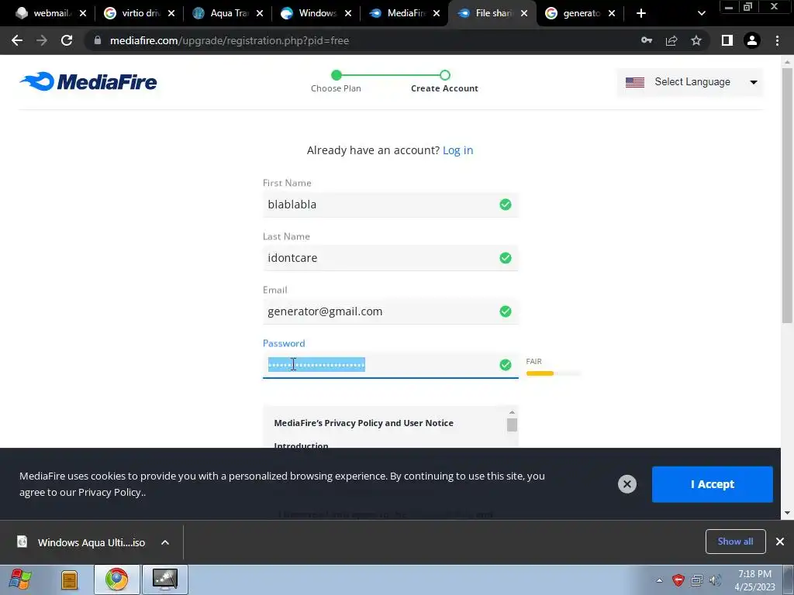Click the Email input field
This screenshot has height=595, width=794.
click(x=391, y=311)
